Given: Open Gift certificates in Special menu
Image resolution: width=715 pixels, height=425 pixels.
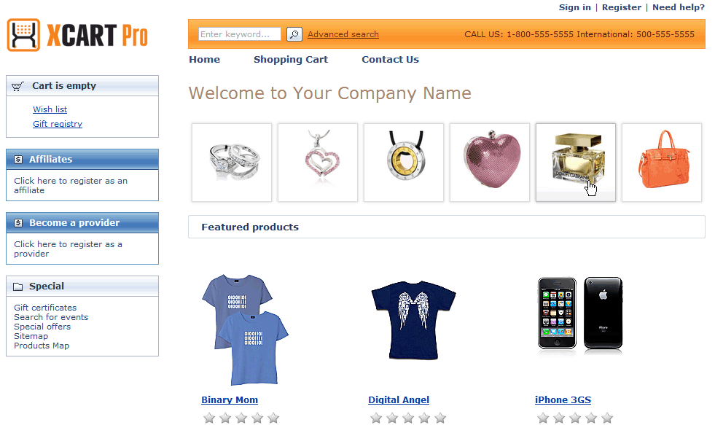Looking at the screenshot, I should coord(45,308).
